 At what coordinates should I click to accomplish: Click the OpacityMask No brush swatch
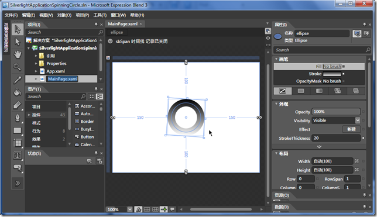[332, 81]
